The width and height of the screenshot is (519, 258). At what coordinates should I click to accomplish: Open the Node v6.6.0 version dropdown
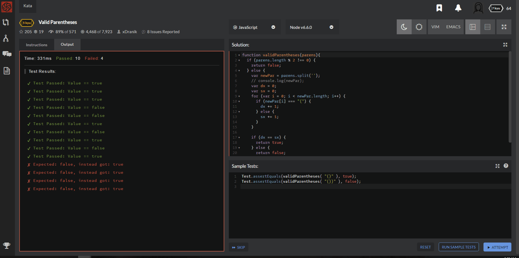pyautogui.click(x=312, y=27)
